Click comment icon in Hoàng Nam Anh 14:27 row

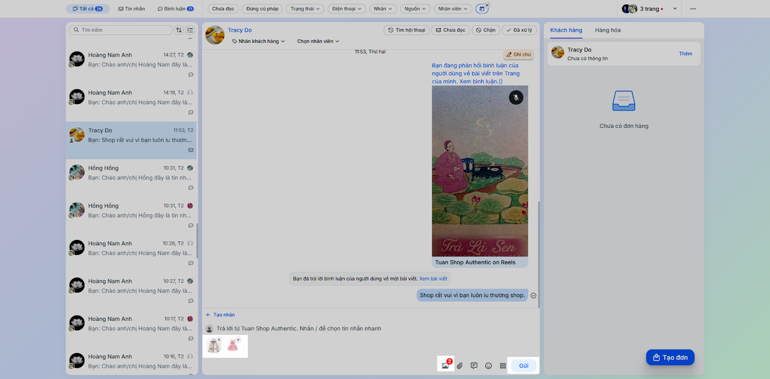pyautogui.click(x=191, y=75)
